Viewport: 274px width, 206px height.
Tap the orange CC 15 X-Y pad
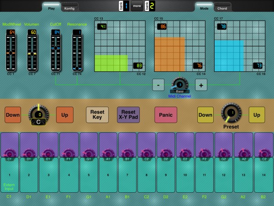(x=179, y=46)
